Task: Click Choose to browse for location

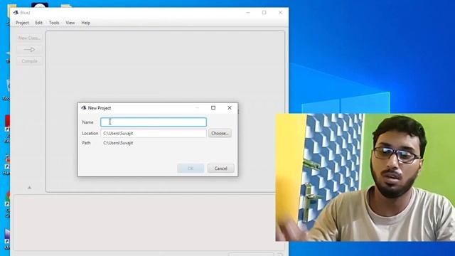Action: coord(220,133)
